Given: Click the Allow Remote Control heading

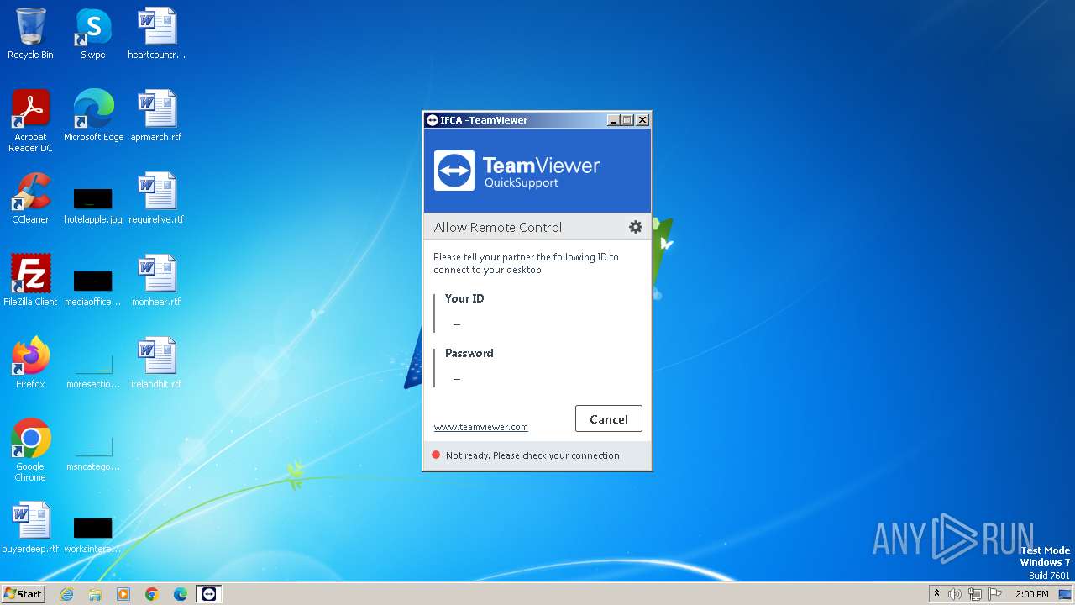Looking at the screenshot, I should 498,227.
